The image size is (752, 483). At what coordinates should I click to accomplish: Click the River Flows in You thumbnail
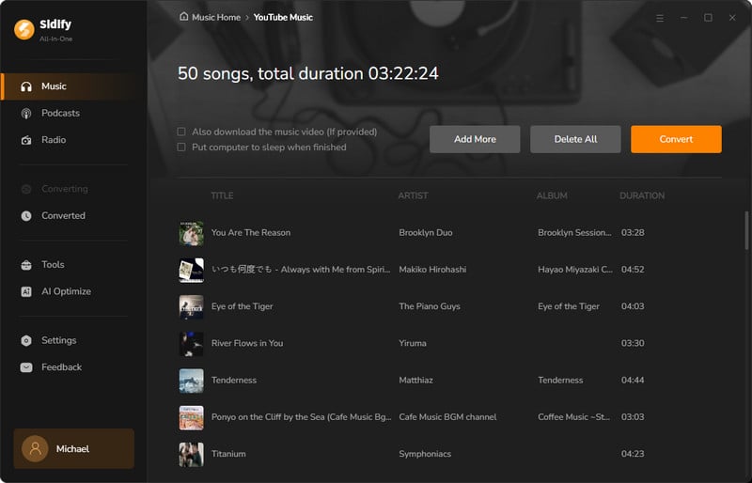[x=192, y=344]
